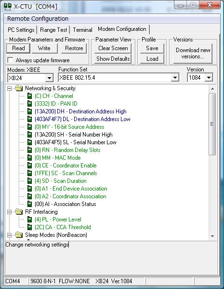Click the DH Destination Address High icon

click(x=29, y=111)
